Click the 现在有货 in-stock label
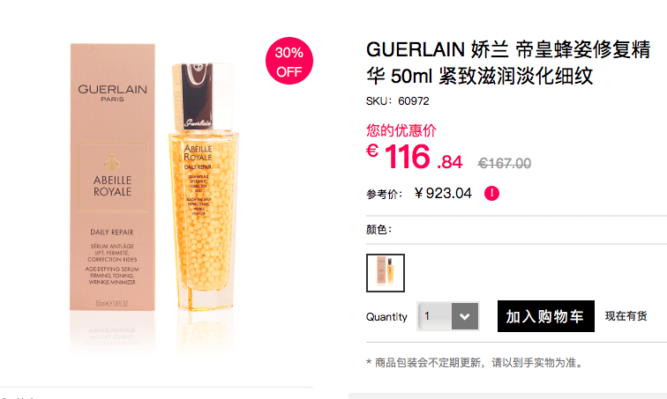667x399 pixels. point(626,316)
